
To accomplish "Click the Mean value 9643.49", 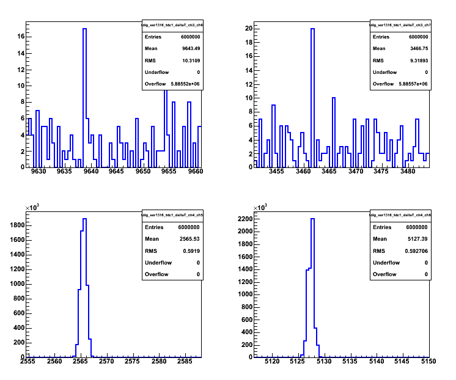I will [191, 48].
